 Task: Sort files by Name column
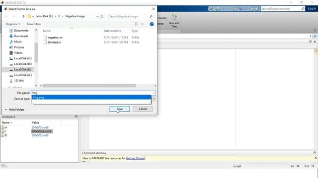pos(47,31)
